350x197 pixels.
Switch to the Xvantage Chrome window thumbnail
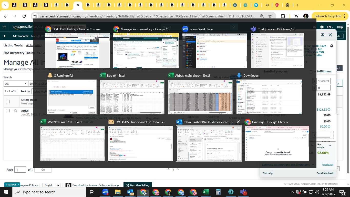click(277, 143)
